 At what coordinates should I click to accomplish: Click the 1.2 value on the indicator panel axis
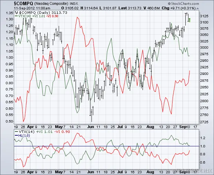click(x=203, y=138)
